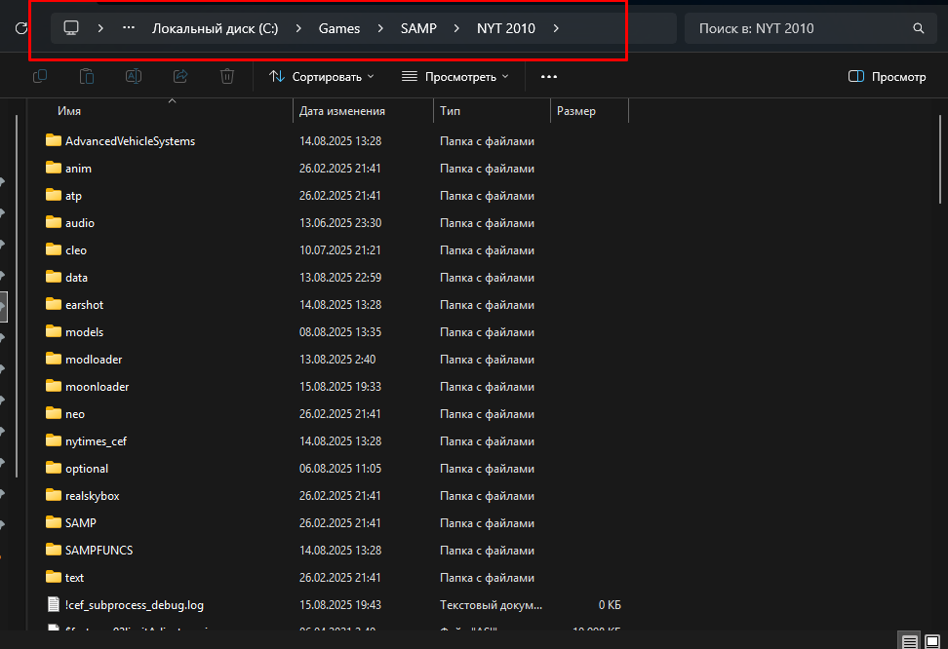Open the Сортировать sort dropdown

click(x=322, y=76)
